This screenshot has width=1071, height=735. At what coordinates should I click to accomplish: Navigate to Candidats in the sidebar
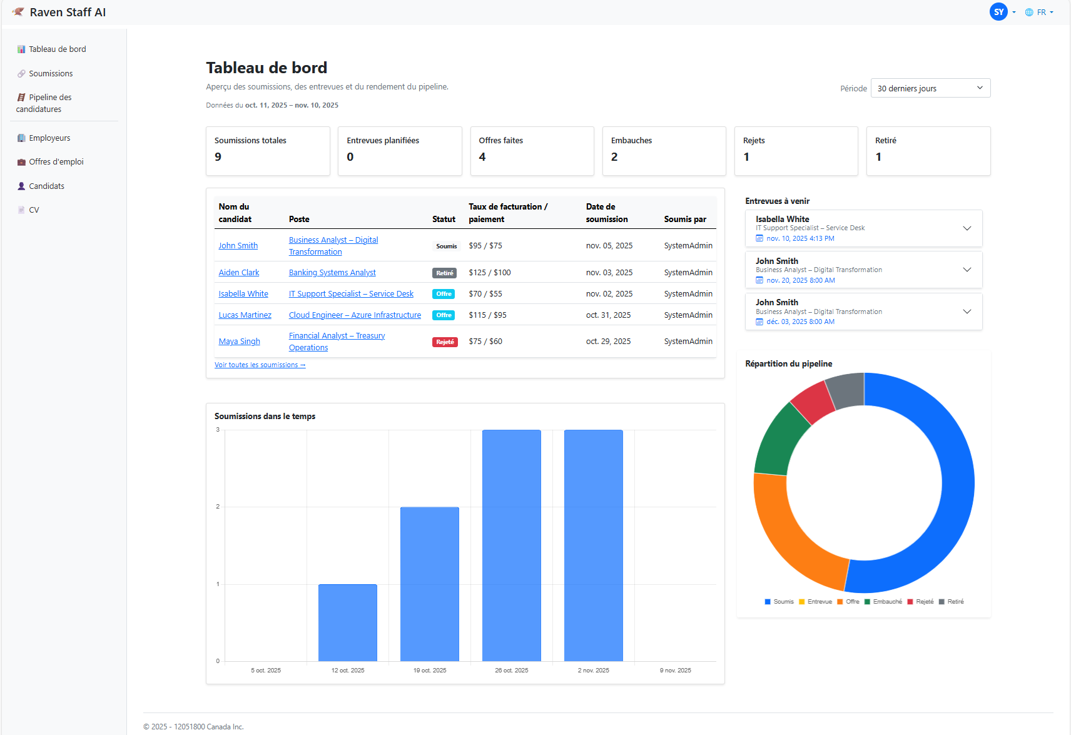coord(21,186)
